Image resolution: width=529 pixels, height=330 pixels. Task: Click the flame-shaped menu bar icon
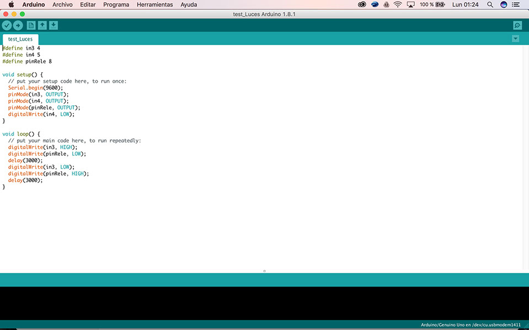(x=386, y=4)
